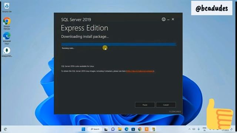Screen dimensions: 237x133
Task: Open the Recycle Bin desktop icon
Action: (x=7, y=7)
